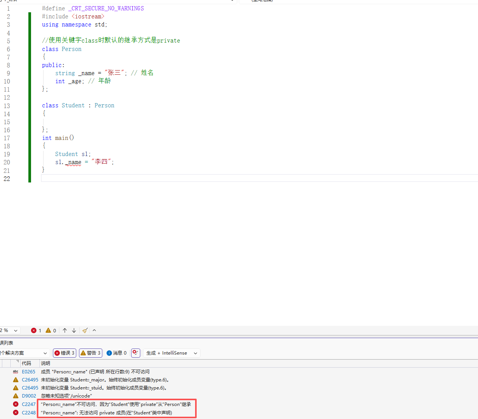This screenshot has width=478, height=419.
Task: Click the yellow warning count indicator in editor bar
Action: point(51,330)
